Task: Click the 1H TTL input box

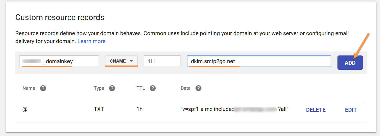Action: pyautogui.click(x=162, y=61)
